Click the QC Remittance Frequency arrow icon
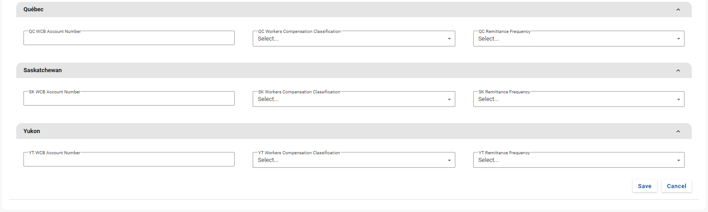Image resolution: width=708 pixels, height=212 pixels. [678, 39]
